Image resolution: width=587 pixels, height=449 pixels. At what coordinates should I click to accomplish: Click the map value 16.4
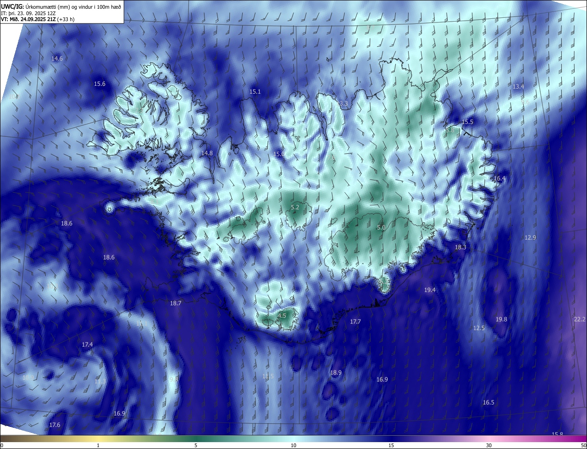coord(499,178)
